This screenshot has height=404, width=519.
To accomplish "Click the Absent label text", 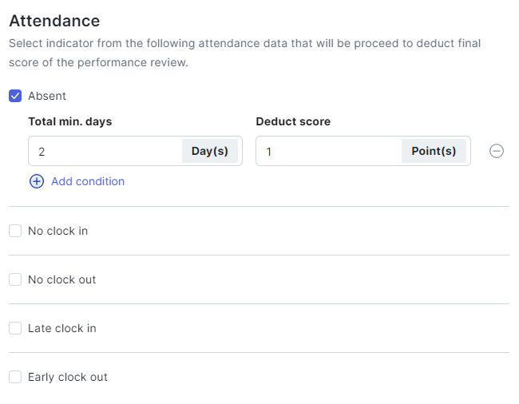I will 47,96.
